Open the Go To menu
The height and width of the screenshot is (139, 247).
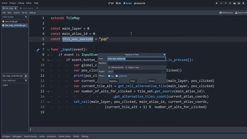click(x=24, y=13)
